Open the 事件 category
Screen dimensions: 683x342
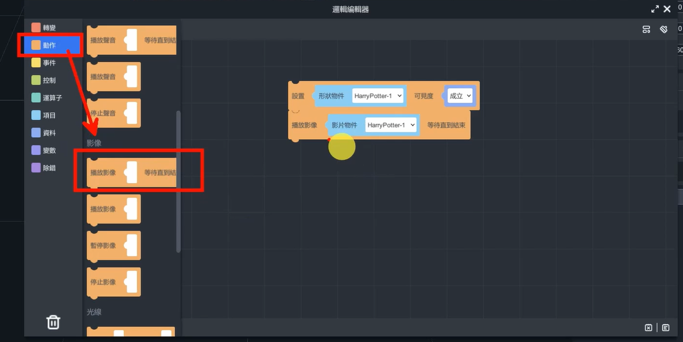click(x=49, y=63)
